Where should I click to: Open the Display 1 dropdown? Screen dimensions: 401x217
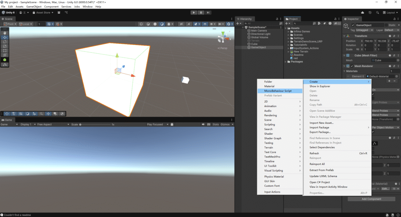coord(28,125)
